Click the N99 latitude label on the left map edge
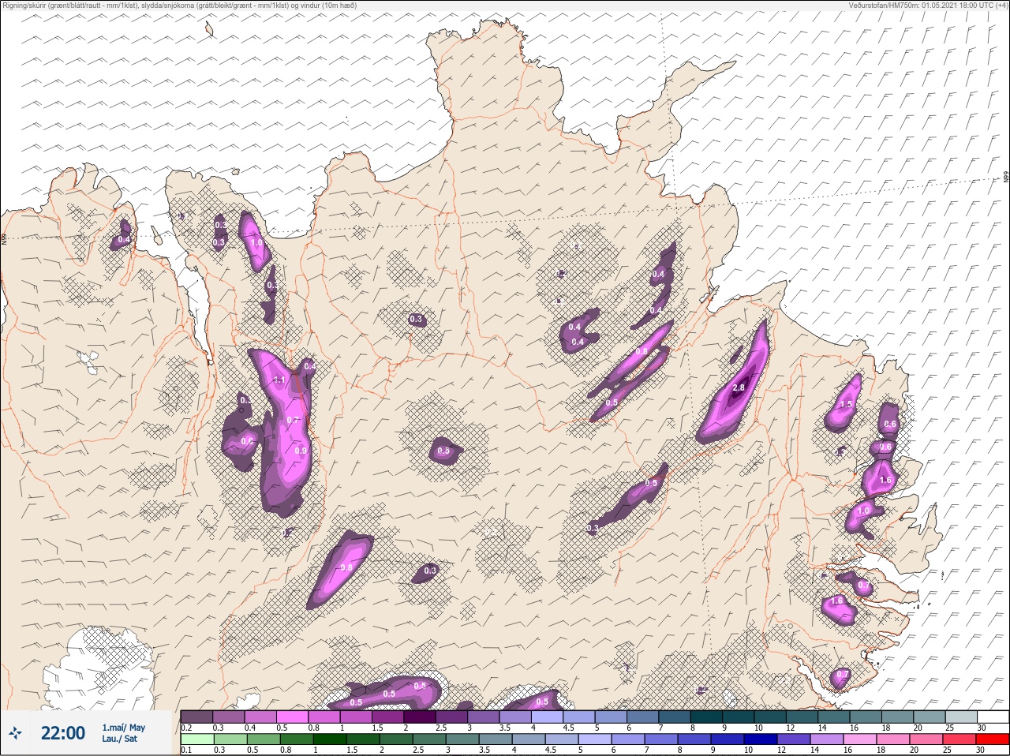 (4, 238)
